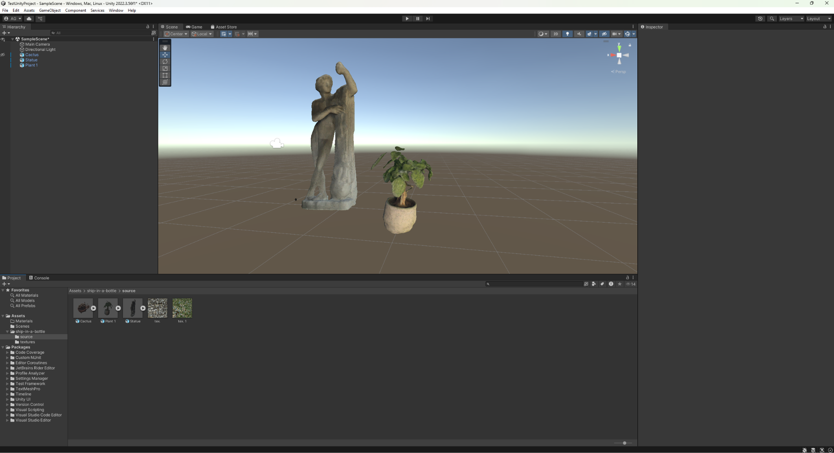The height and width of the screenshot is (453, 834).
Task: Click the Step frame button
Action: [428, 18]
